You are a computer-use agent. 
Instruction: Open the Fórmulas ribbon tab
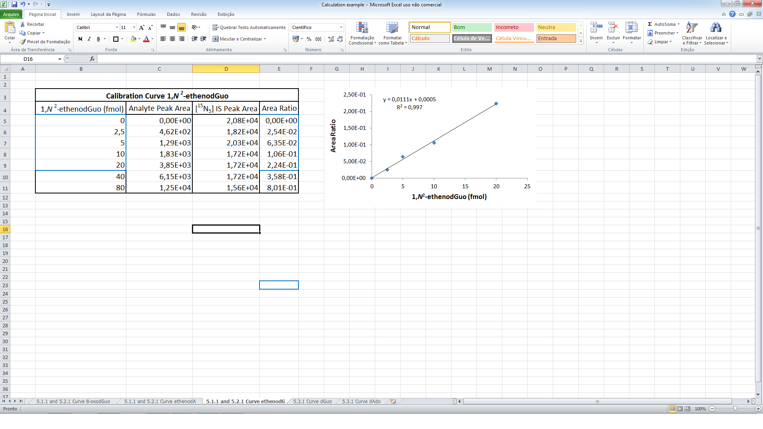point(146,14)
